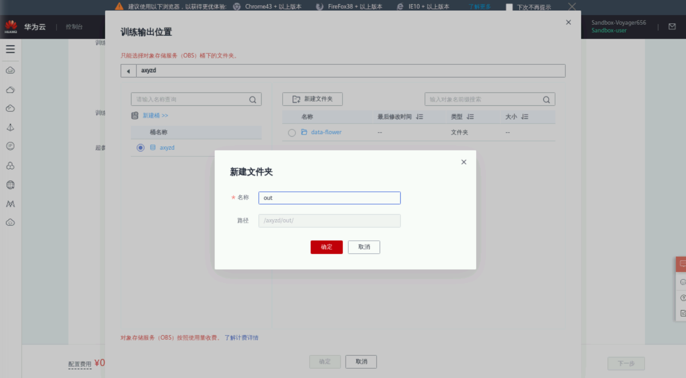The image size is (686, 378).
Task: Click the 下一步 button
Action: click(x=626, y=364)
